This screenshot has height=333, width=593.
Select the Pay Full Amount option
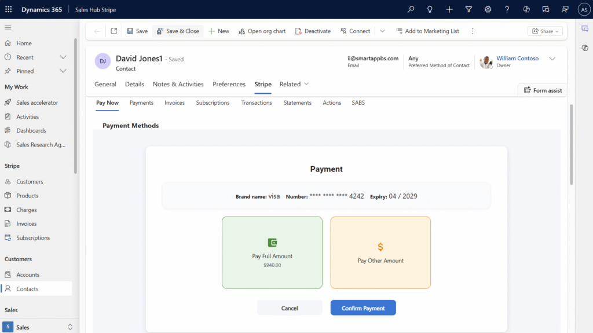click(272, 253)
